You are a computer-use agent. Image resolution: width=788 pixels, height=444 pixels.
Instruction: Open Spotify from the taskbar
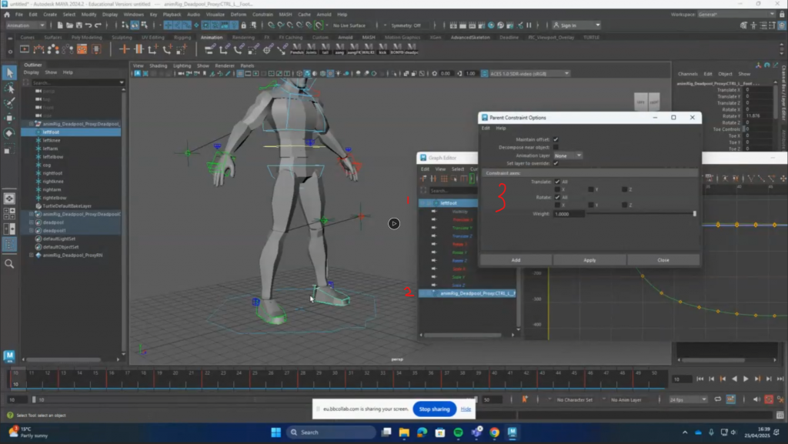459,432
